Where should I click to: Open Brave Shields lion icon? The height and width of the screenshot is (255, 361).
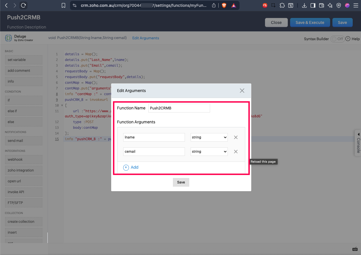[x=224, y=5]
